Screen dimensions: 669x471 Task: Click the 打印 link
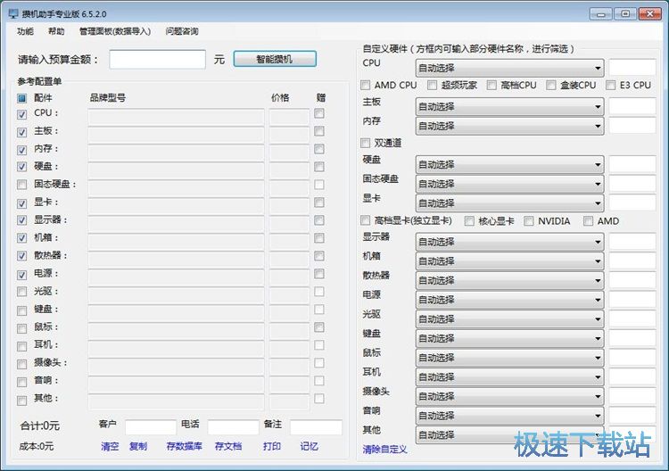pyautogui.click(x=272, y=446)
